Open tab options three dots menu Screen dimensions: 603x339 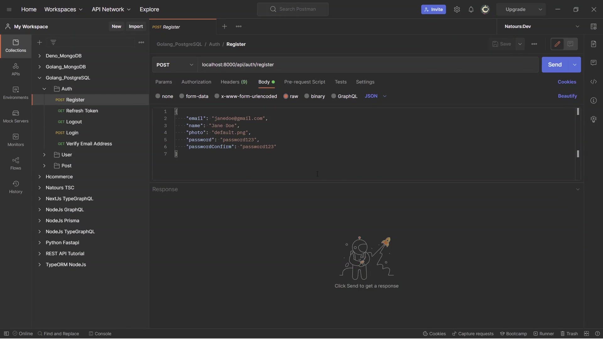239,27
